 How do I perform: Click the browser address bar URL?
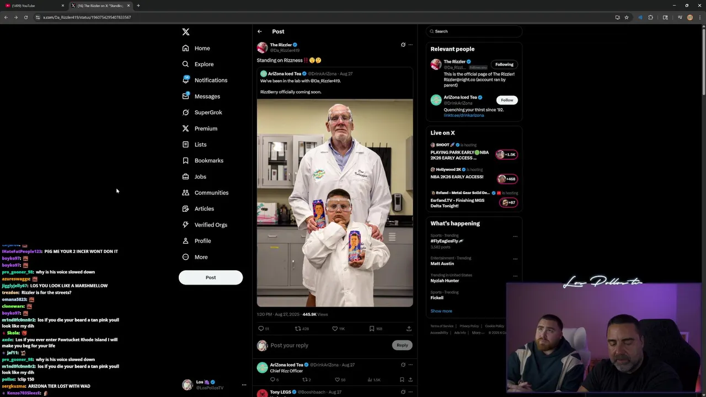click(x=87, y=17)
